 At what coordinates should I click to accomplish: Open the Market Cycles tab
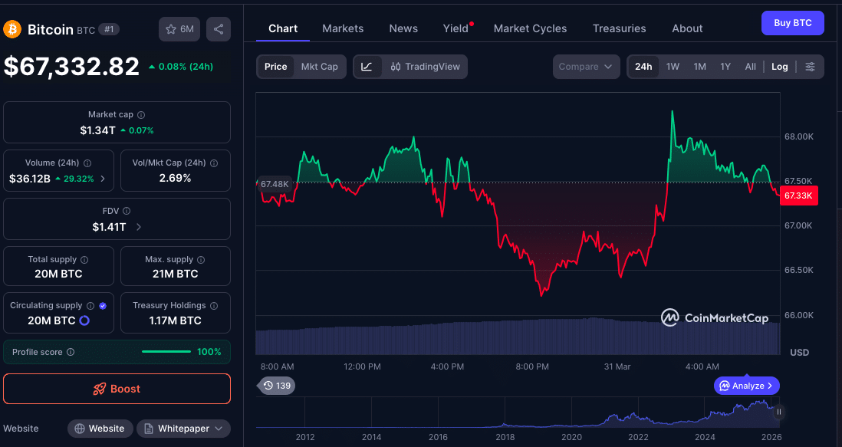click(x=530, y=28)
